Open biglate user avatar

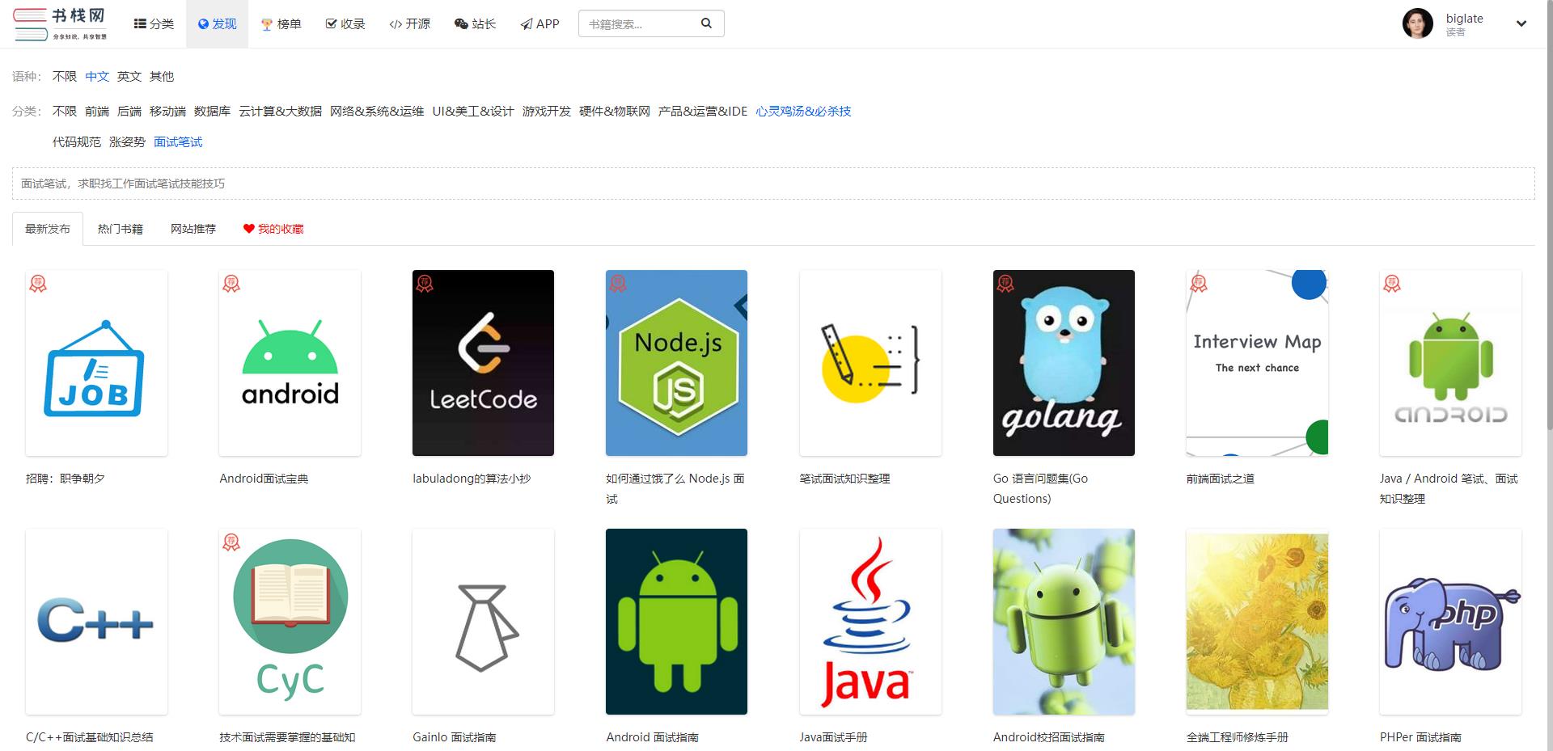(1417, 23)
